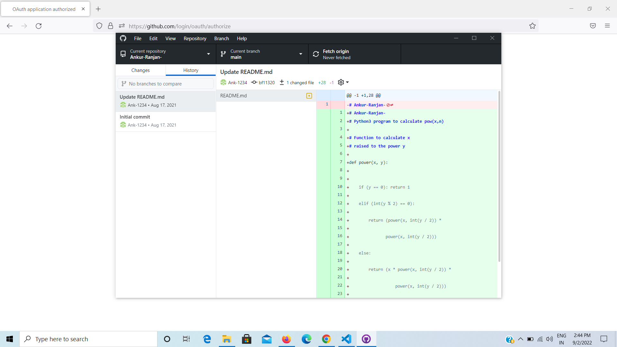Click the GitHub logo in the app title bar

tap(123, 38)
